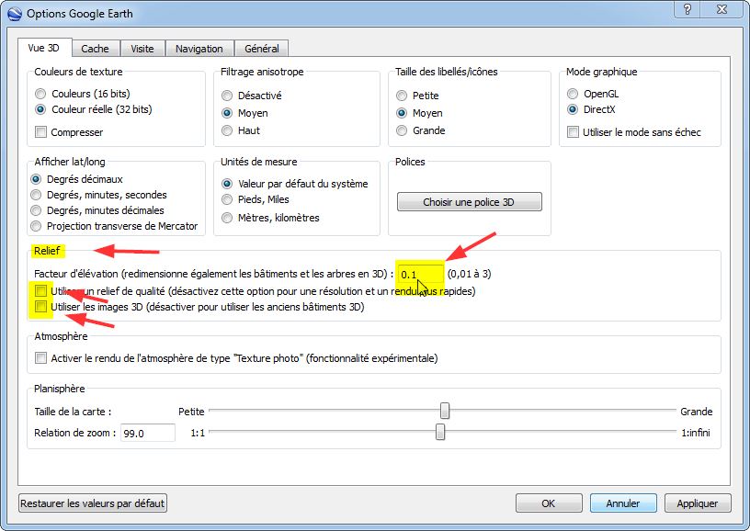Enable the Texture photo atmosphere checkbox
The height and width of the screenshot is (531, 750).
(x=40, y=358)
